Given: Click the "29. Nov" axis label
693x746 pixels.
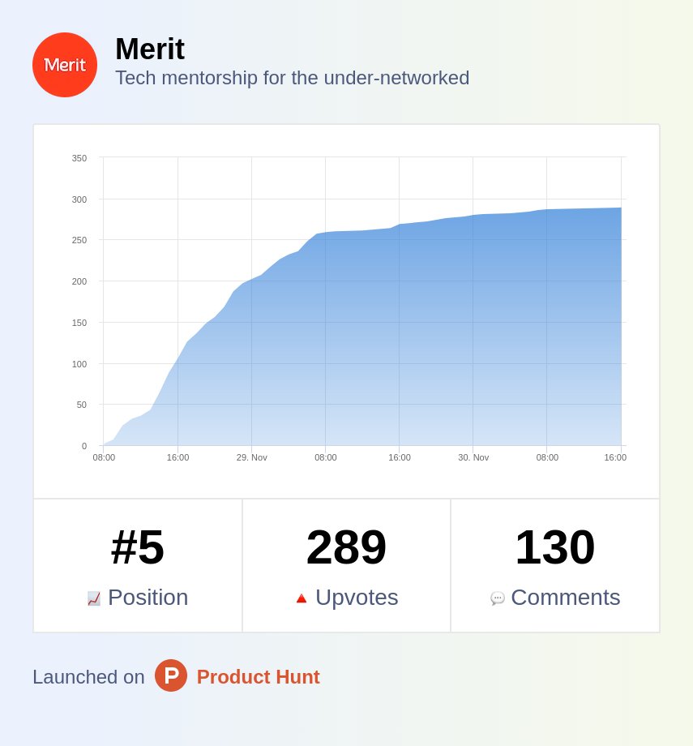Looking at the screenshot, I should coord(252,457).
